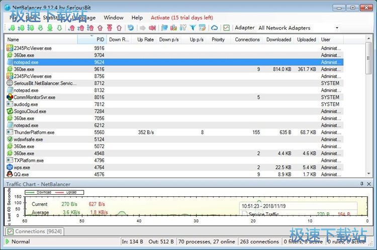Click the green shield-shaped download block icon
The image size is (377, 250).
tap(40, 28)
